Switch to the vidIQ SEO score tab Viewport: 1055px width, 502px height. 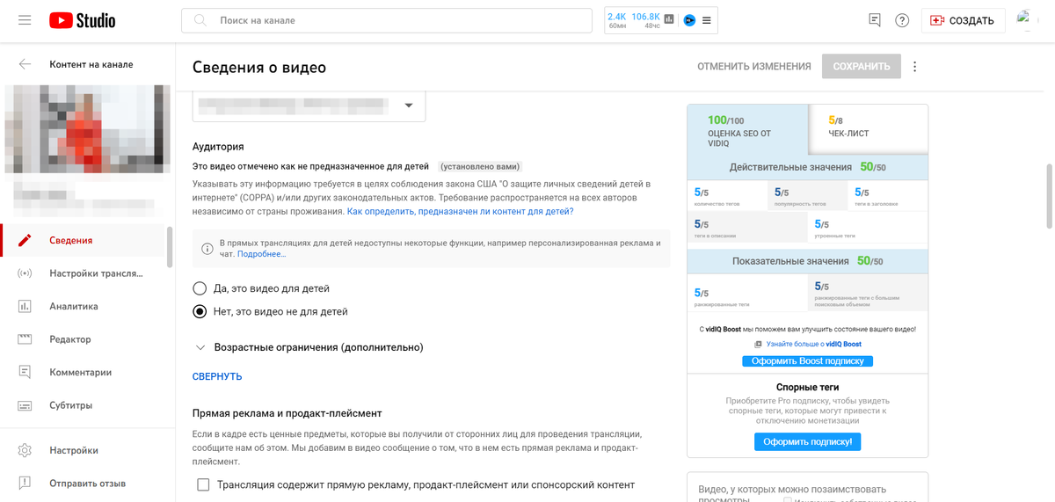(x=746, y=130)
